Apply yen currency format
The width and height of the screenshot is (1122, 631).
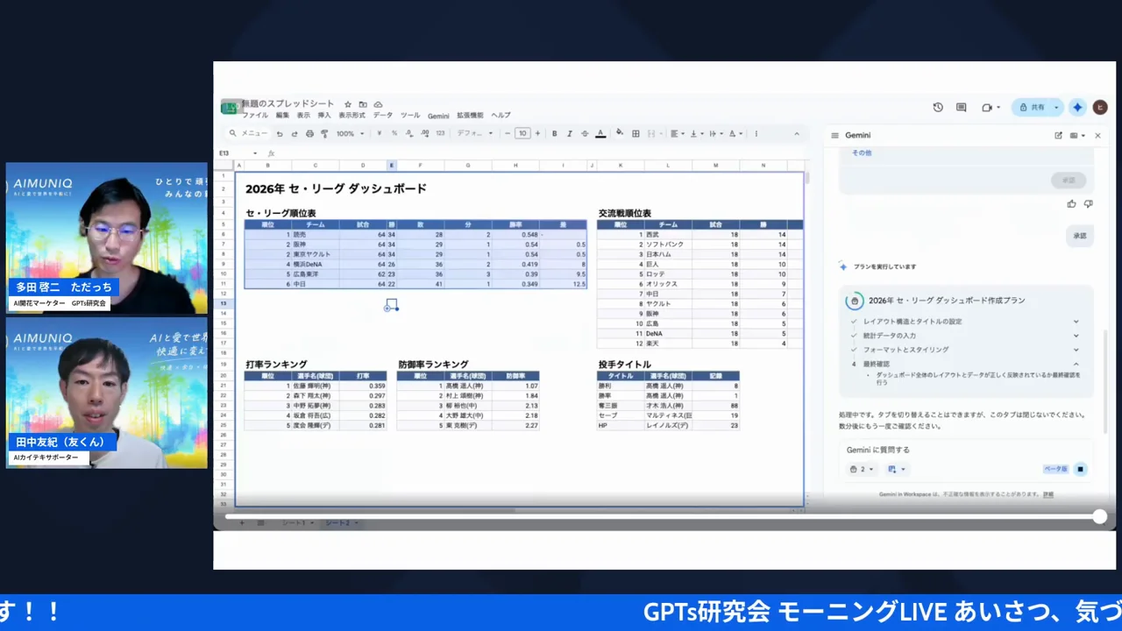pyautogui.click(x=379, y=134)
